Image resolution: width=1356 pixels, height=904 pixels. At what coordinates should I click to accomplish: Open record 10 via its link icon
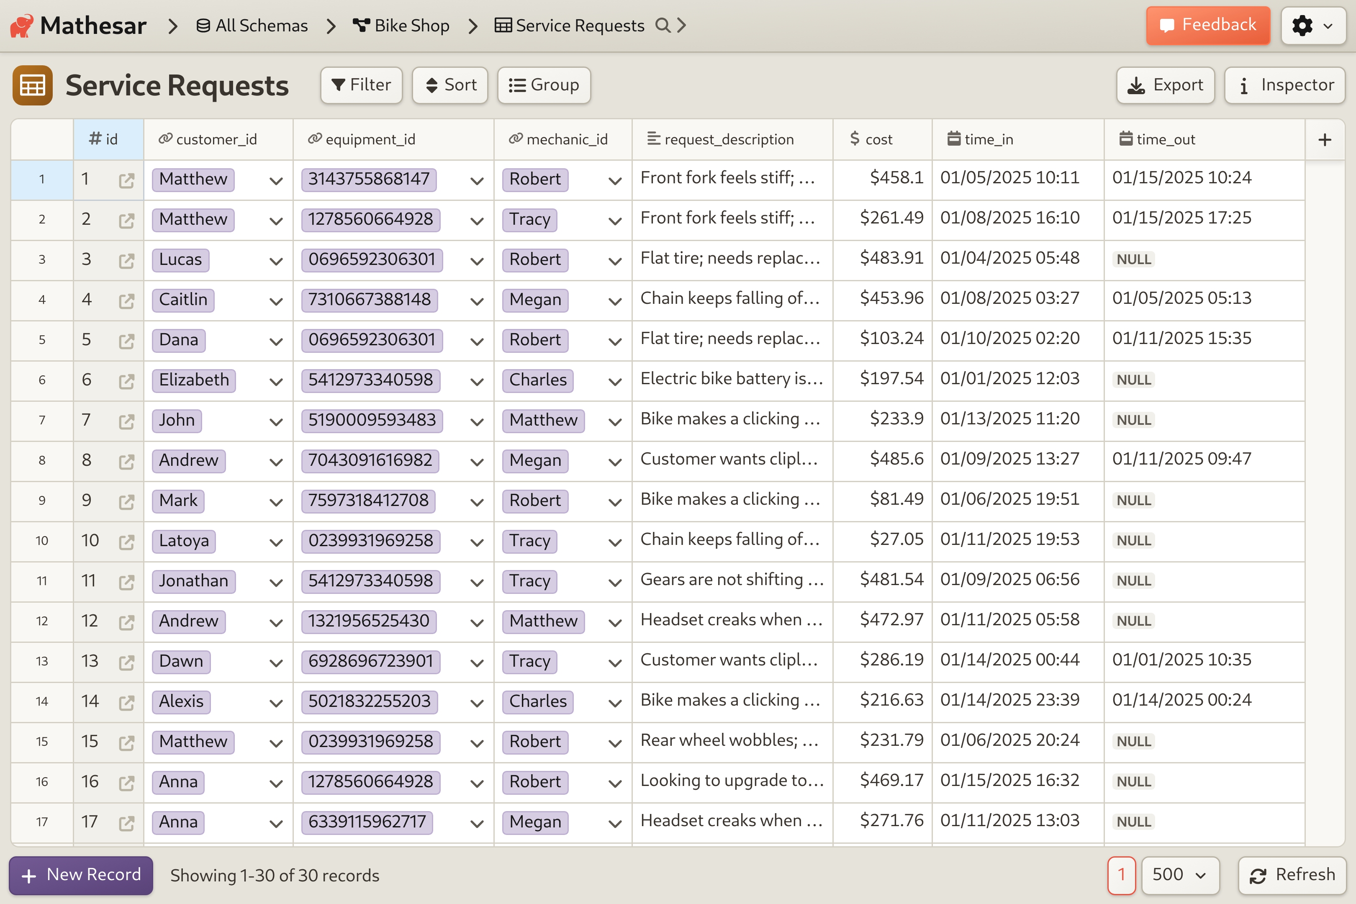pos(126,542)
